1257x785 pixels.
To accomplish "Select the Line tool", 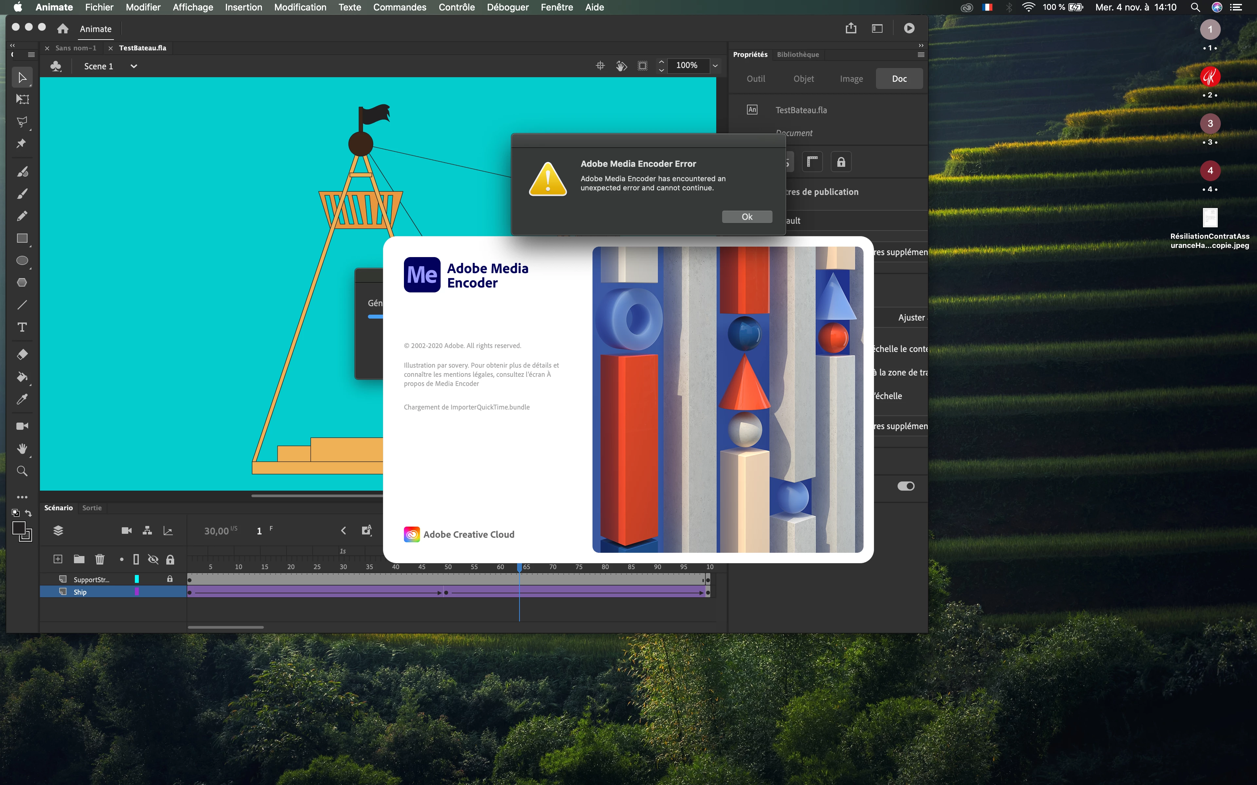I will (22, 305).
